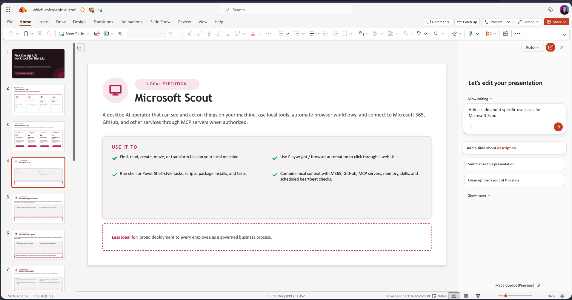Select Clean up the layout suggestion
Screen dimensions: 572x300
coord(514,180)
